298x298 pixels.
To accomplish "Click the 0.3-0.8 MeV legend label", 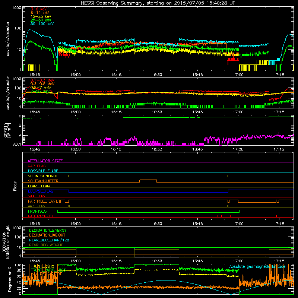I will 42,84.
